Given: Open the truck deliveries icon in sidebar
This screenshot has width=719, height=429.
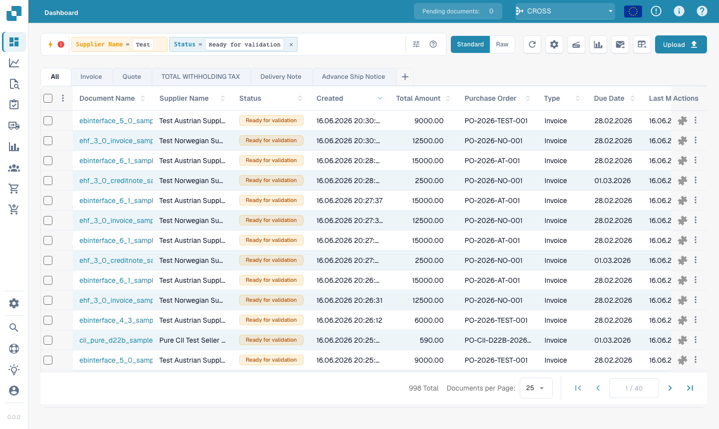Looking at the screenshot, I should [x=14, y=126].
